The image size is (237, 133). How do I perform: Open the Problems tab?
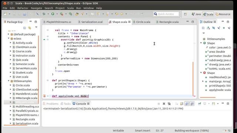click(x=51, y=104)
